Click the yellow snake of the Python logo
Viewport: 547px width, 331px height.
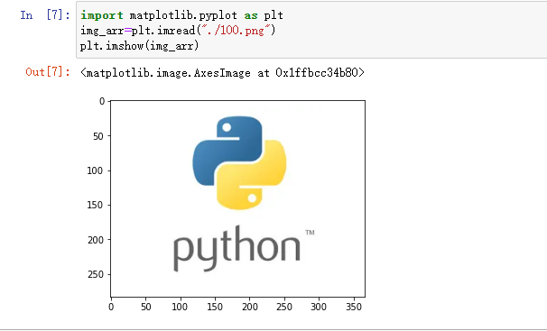[x=252, y=175]
